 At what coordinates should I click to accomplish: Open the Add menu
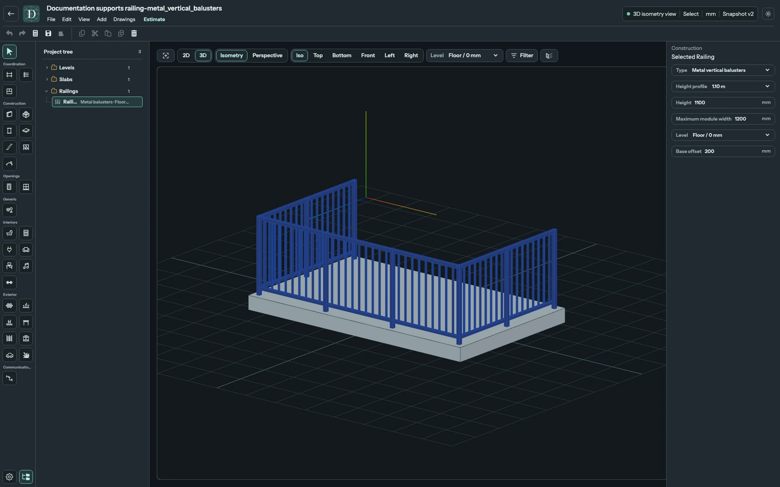(x=102, y=19)
